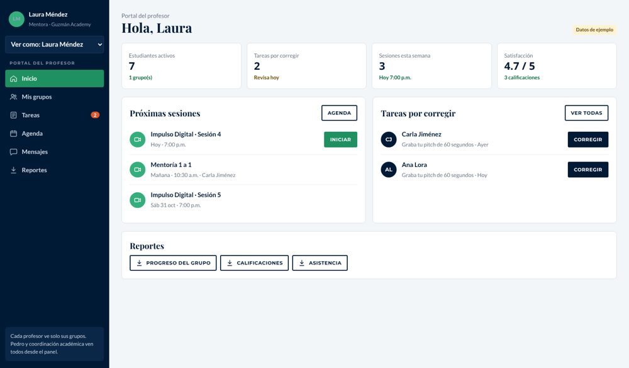The width and height of the screenshot is (629, 368).
Task: Click the orange badge showing 2 on Tareas
Action: click(x=95, y=115)
